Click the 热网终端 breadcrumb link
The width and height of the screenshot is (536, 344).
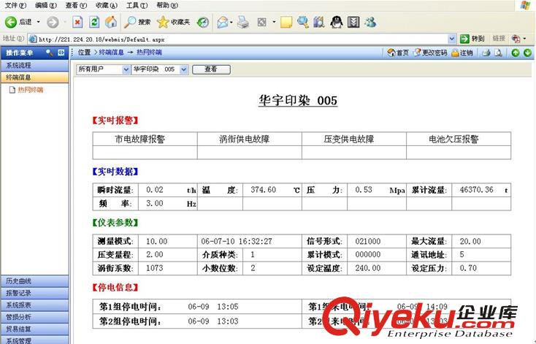tap(149, 53)
